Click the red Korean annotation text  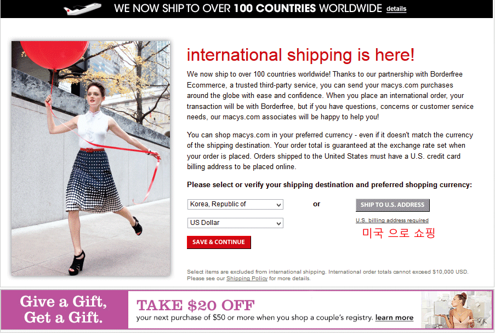tap(399, 233)
